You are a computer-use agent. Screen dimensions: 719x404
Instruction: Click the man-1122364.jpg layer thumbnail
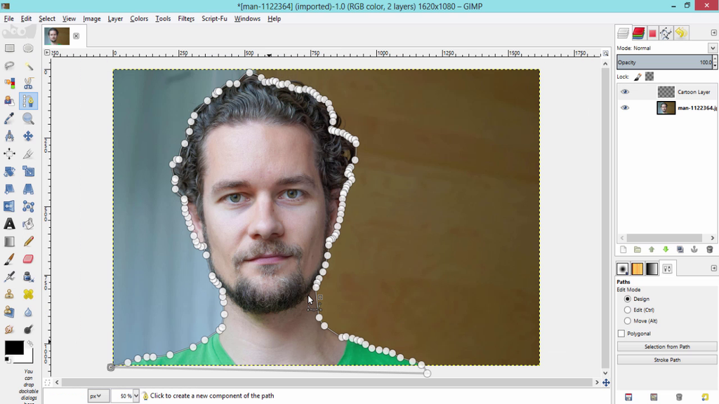click(666, 107)
